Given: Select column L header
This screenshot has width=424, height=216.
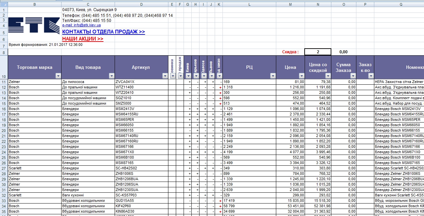Looking at the screenshot, I should 249,4.
